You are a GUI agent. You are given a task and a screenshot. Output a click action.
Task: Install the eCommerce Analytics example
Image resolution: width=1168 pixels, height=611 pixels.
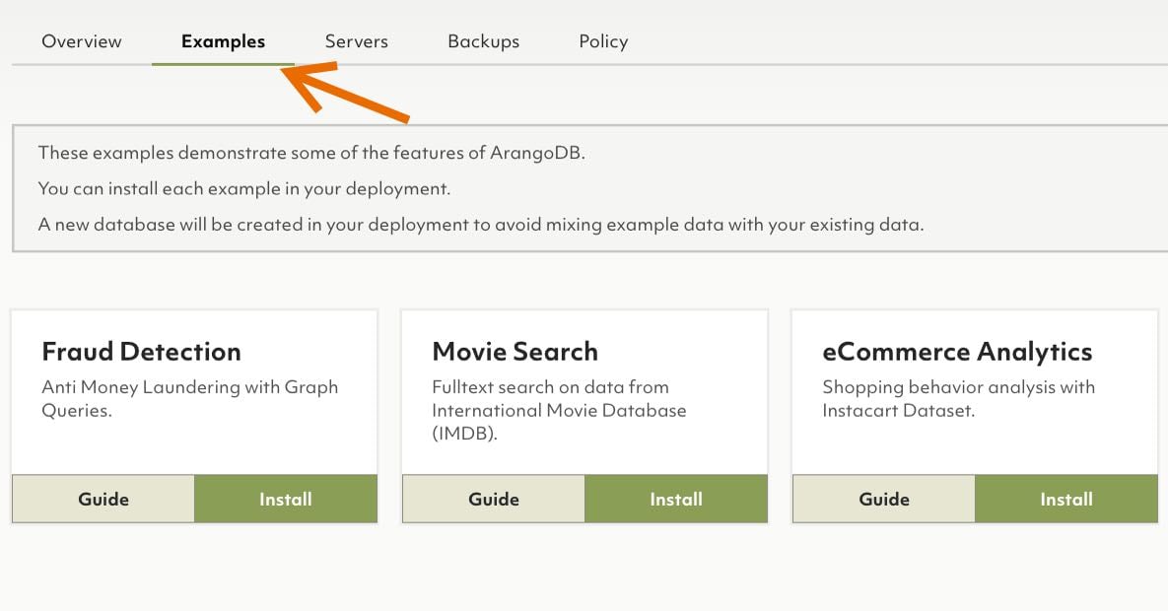(1065, 499)
